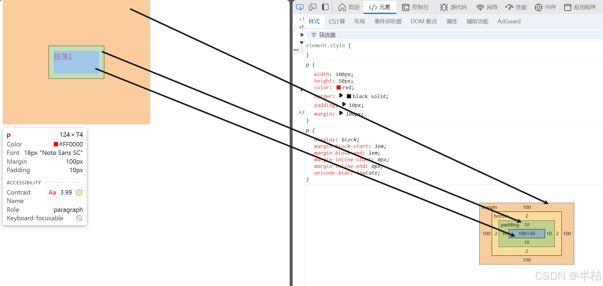This screenshot has width=603, height=286.
Task: Open the 欢迎 home tab
Action: click(x=349, y=7)
